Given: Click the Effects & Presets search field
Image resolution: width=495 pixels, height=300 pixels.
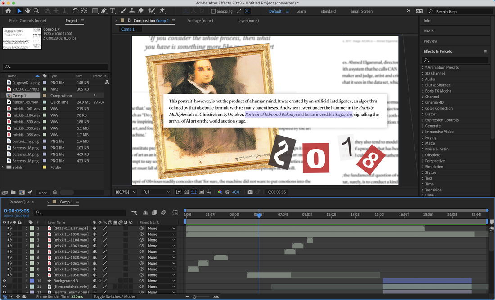Looking at the screenshot, I should 455,60.
